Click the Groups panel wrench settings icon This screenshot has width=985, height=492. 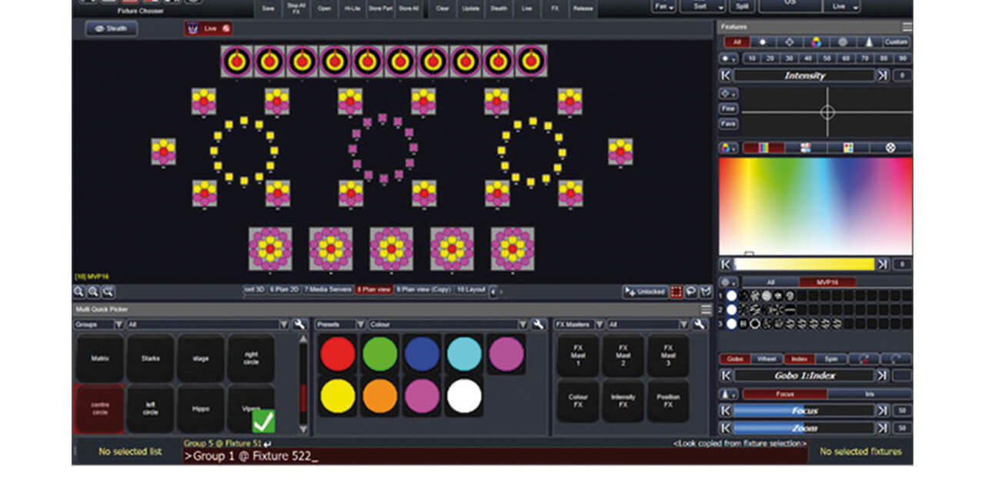tap(299, 324)
